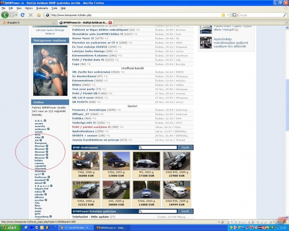Open the 530d 2003.g car ad thumbnail
Screen dimensions: 289x231
coord(146,190)
